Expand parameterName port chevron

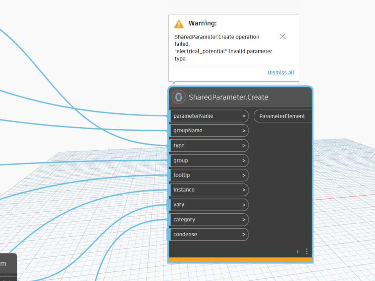click(244, 116)
